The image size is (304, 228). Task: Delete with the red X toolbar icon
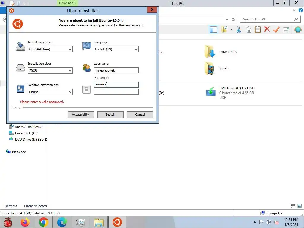(x=267, y=29)
